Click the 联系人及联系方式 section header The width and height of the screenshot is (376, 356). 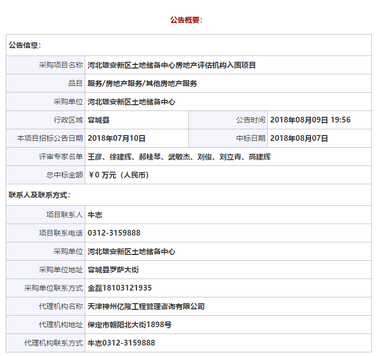point(39,195)
